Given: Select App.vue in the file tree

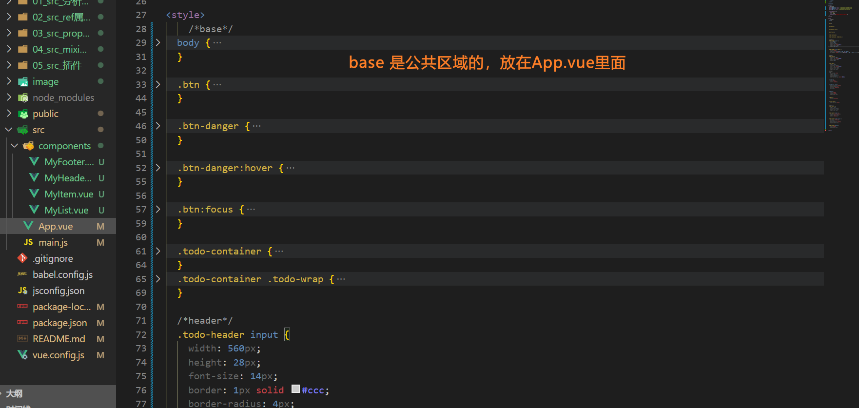Looking at the screenshot, I should (56, 226).
